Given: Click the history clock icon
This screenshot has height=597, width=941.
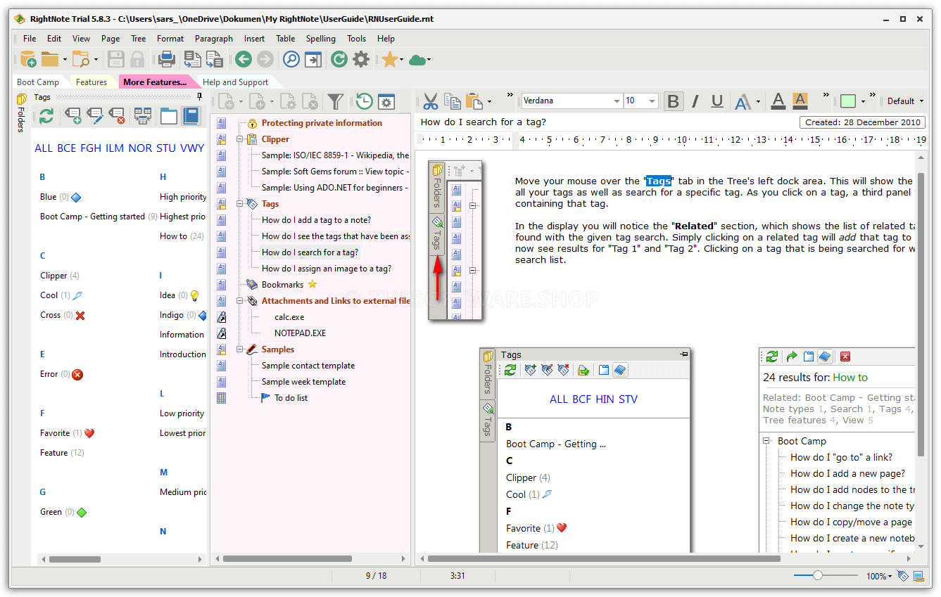Looking at the screenshot, I should coord(364,102).
